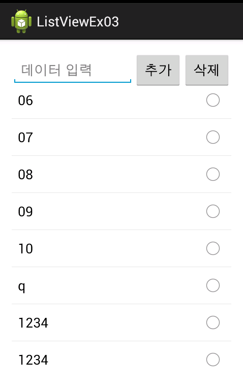Tap the list row labeled 07
This screenshot has height=389, width=243.
pos(121,137)
